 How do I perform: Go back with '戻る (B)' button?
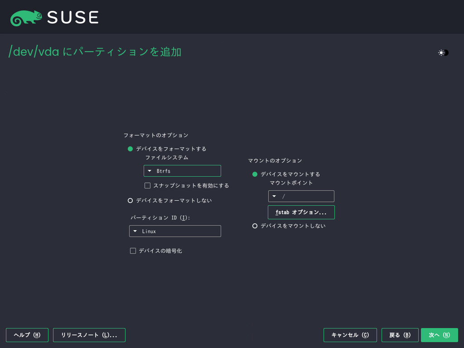(x=400, y=335)
